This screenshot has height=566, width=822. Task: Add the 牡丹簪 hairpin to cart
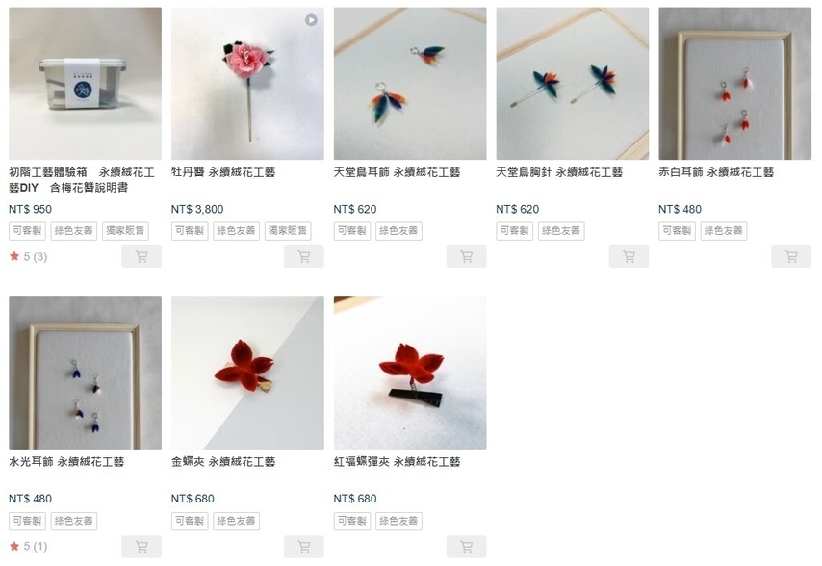[304, 257]
